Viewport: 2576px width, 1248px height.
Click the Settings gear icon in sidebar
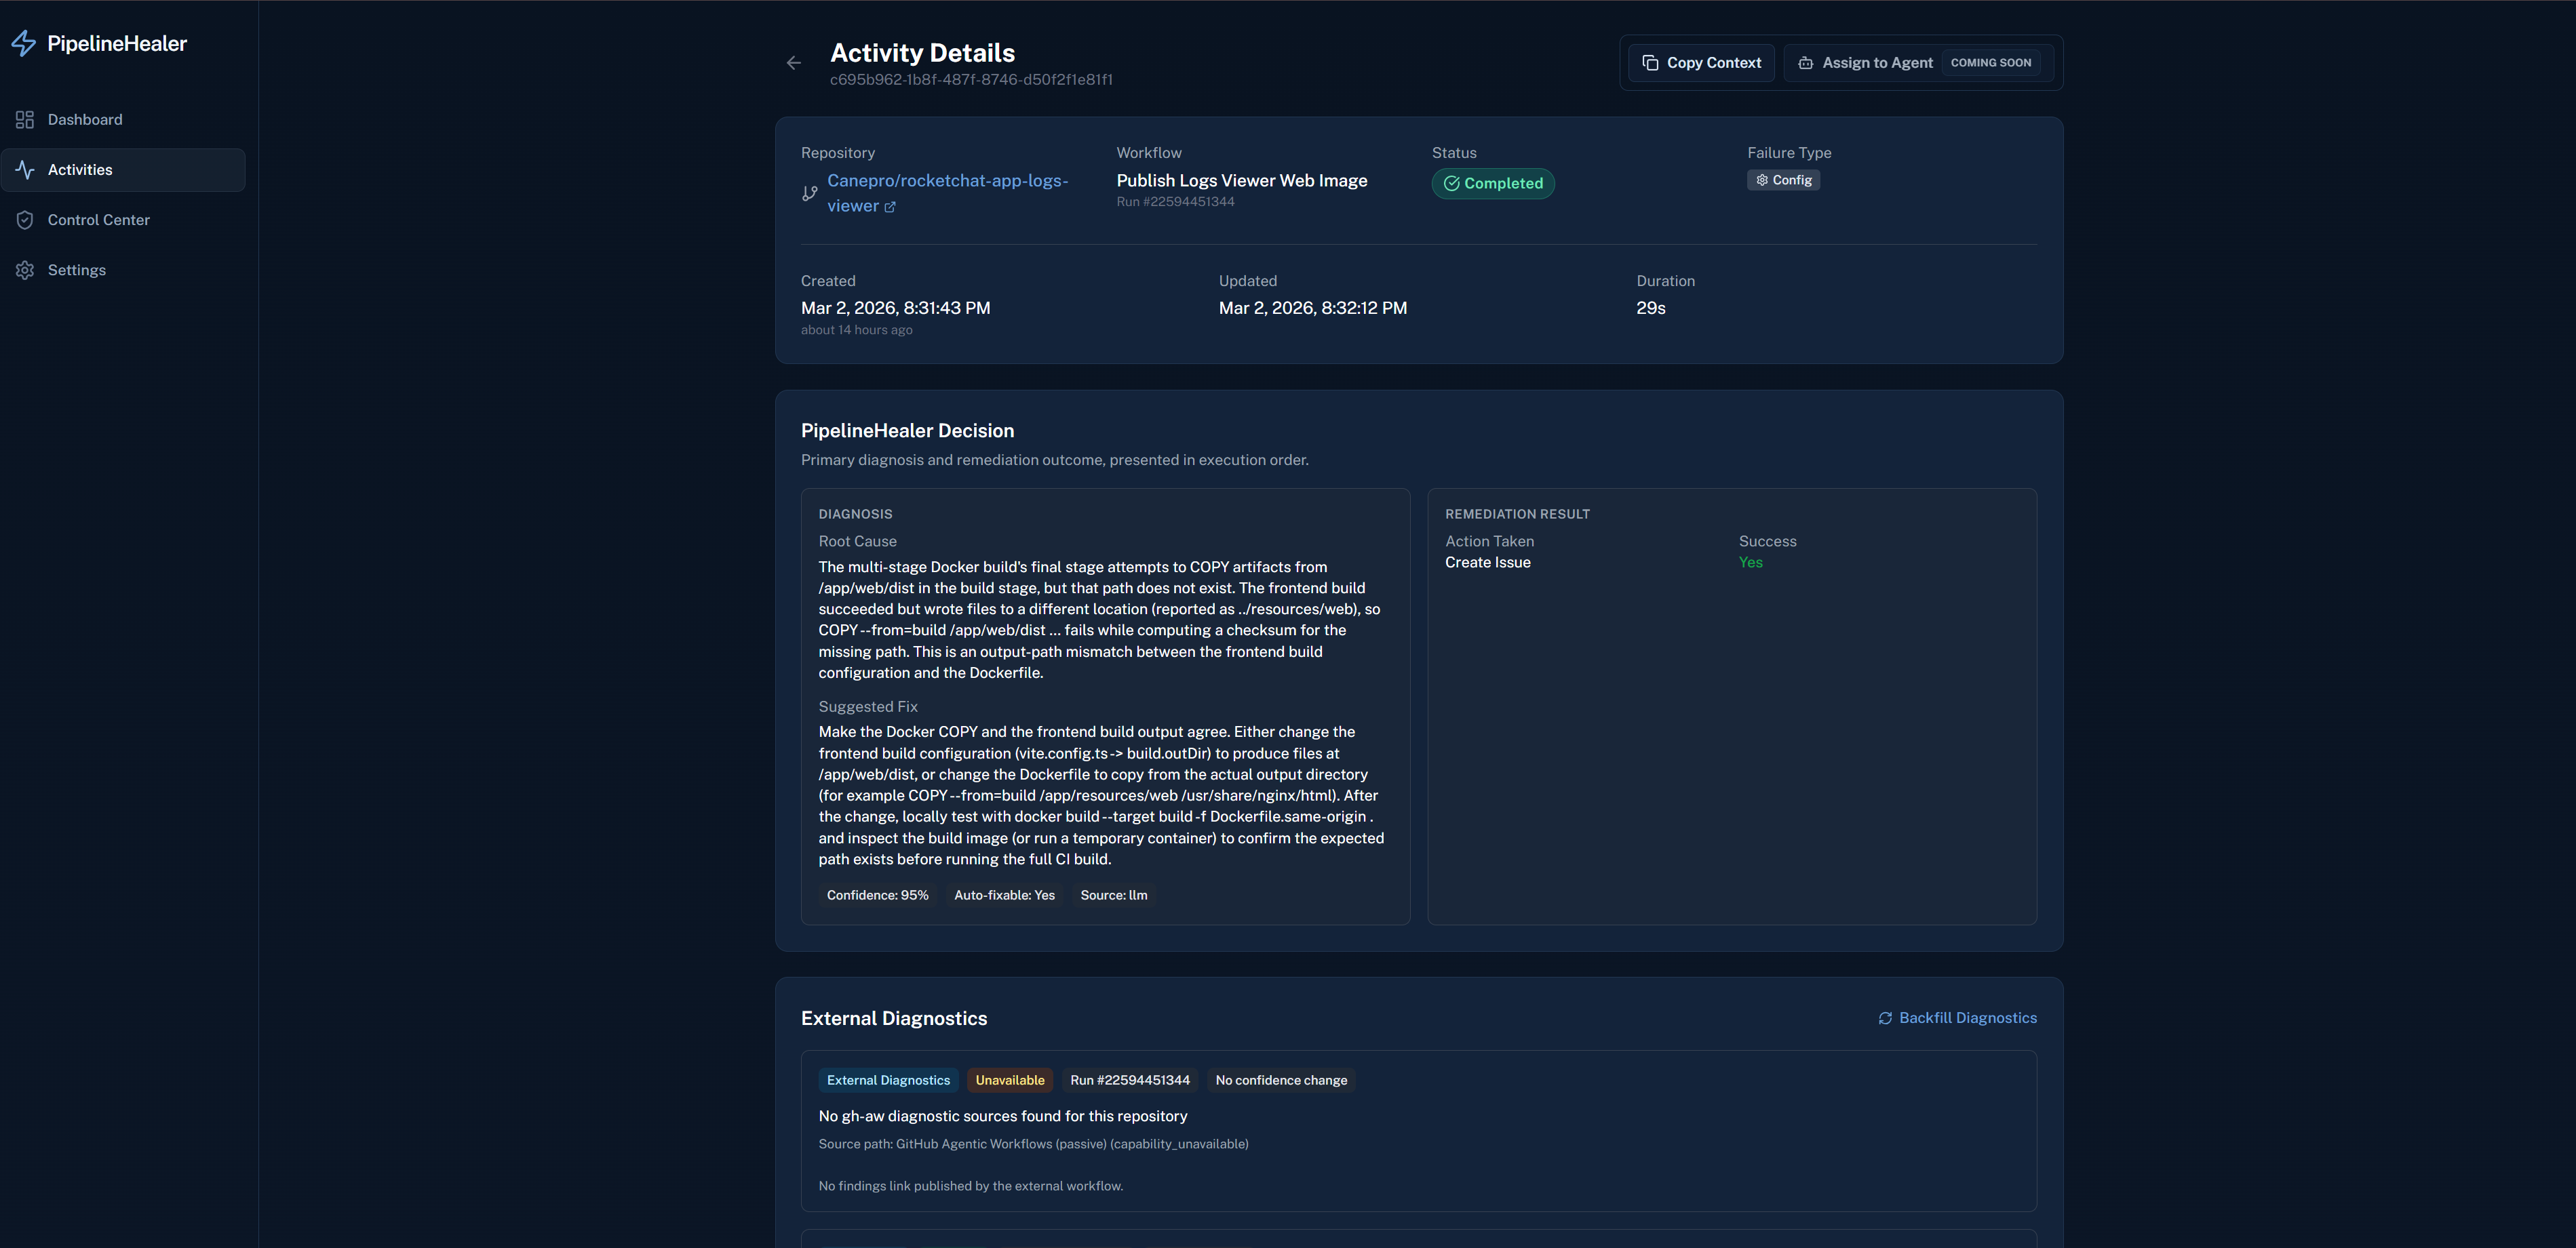pos(25,270)
